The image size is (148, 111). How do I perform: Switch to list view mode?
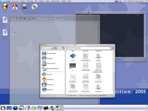[59, 48]
